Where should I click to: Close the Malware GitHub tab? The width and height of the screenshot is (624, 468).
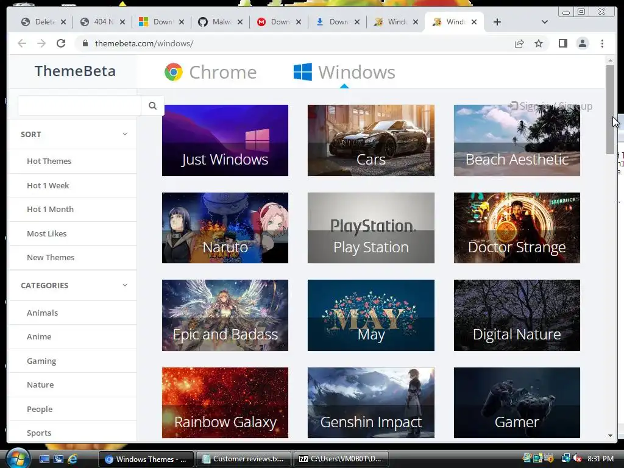240,23
